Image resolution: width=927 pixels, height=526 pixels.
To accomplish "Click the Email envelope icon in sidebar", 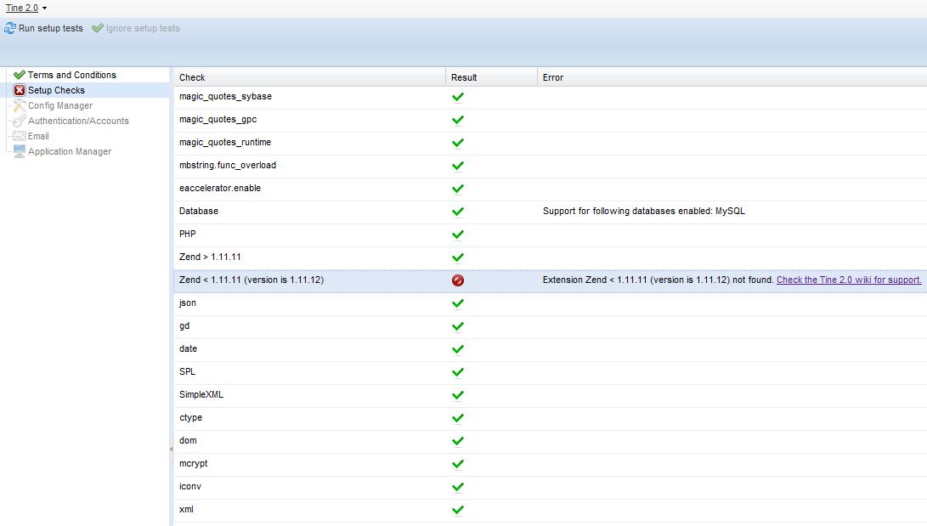I will point(20,136).
